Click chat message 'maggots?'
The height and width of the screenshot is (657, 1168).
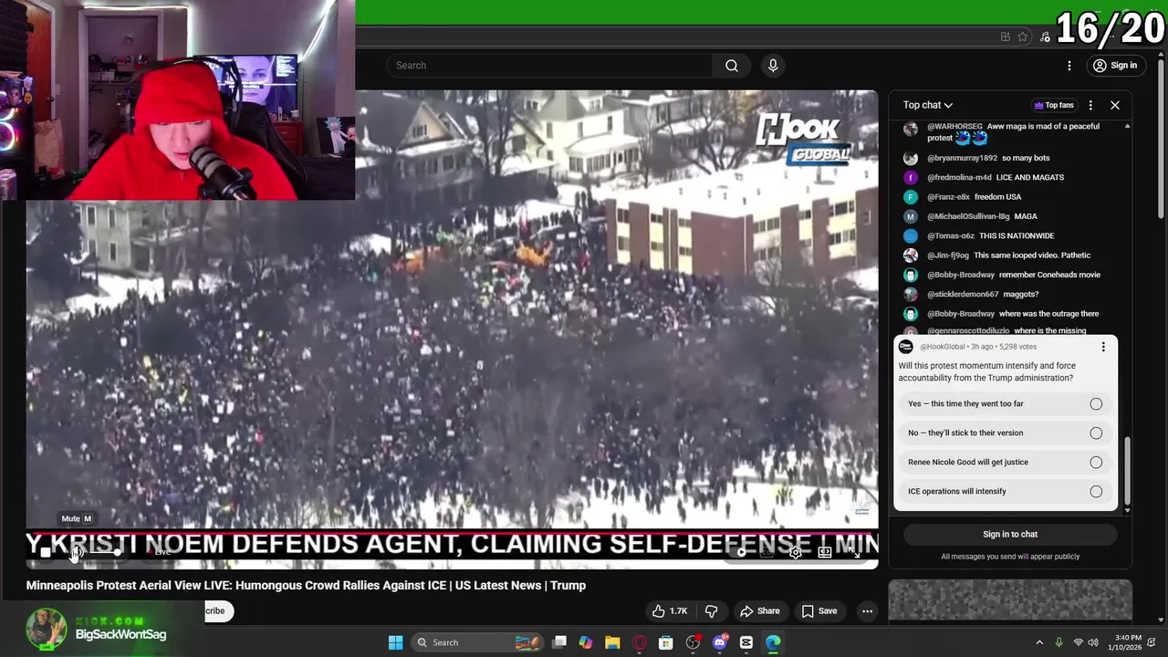click(1021, 295)
